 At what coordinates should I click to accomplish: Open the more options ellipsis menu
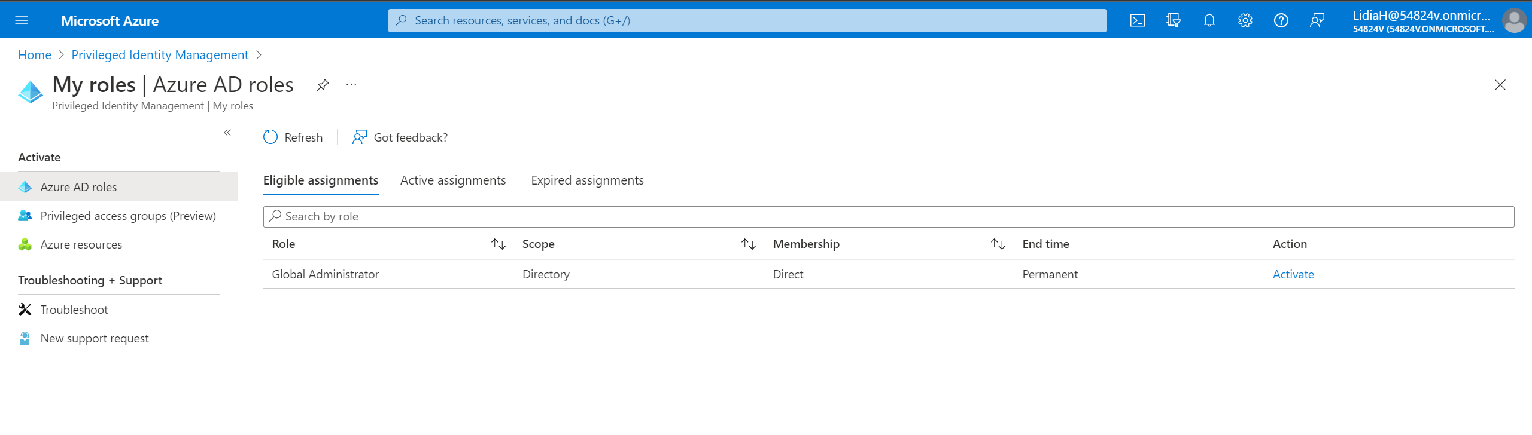pyautogui.click(x=351, y=85)
